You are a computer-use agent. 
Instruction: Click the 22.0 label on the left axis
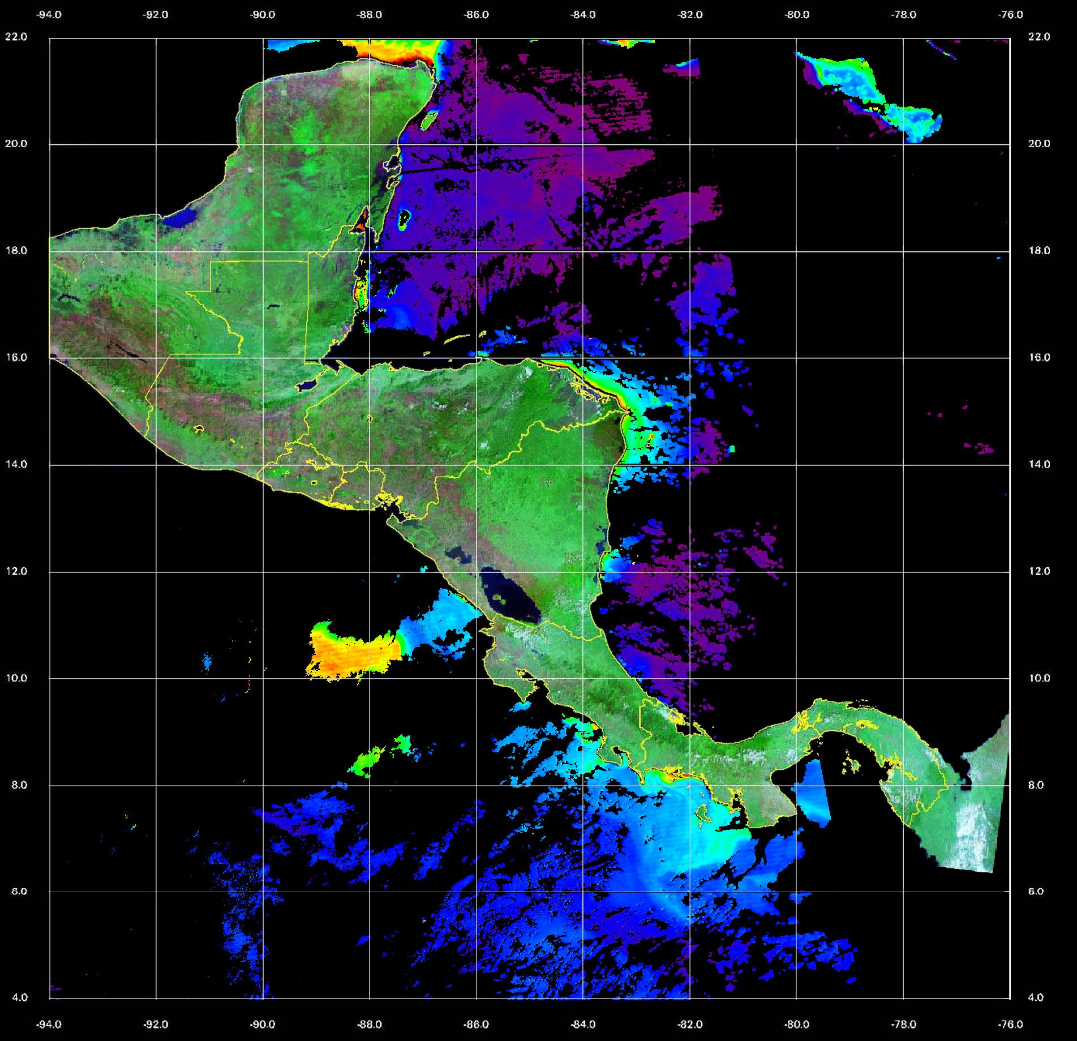(16, 37)
